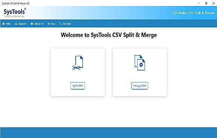Open the Activate menu item
The width and height of the screenshot is (217, 138).
65,24
